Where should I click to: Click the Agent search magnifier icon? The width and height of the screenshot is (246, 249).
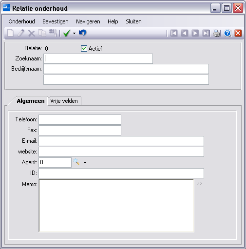point(76,162)
